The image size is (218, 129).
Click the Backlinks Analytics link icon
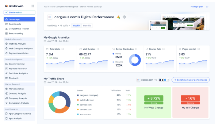click(6, 73)
